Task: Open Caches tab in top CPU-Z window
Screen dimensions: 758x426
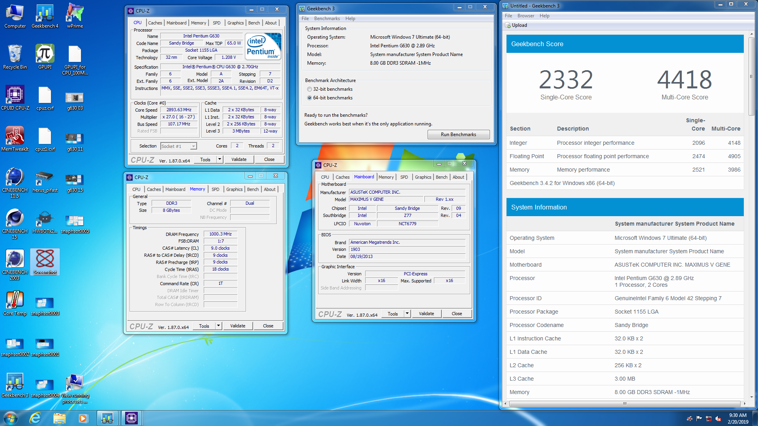Action: click(155, 23)
